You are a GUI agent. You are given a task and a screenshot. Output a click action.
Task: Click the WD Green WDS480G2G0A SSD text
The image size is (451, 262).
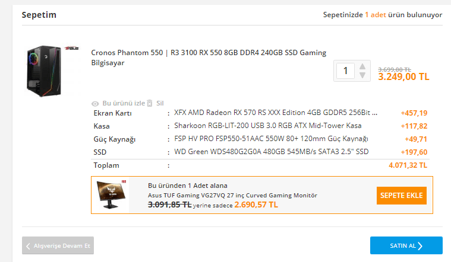point(271,152)
